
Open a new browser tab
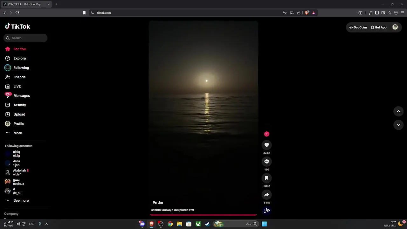(56, 4)
